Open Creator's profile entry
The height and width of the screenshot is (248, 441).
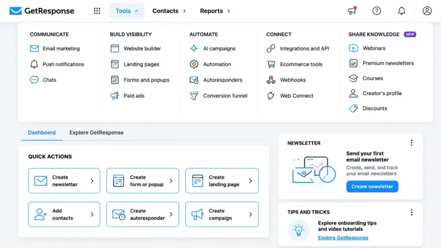376,93
